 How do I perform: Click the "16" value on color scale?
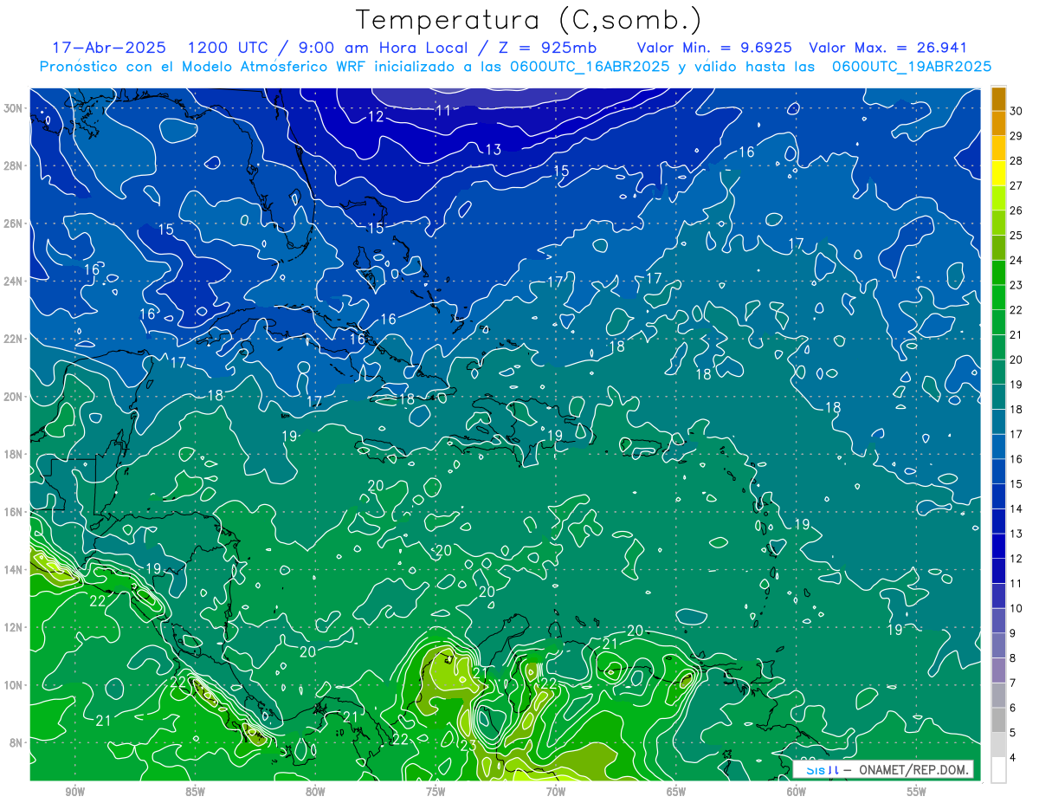click(x=1016, y=459)
